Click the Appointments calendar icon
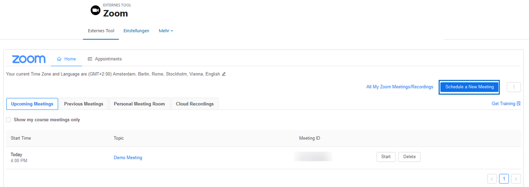The image size is (529, 187). coord(90,59)
